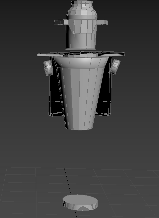Select the flat disc on the grid floor

point(80,202)
